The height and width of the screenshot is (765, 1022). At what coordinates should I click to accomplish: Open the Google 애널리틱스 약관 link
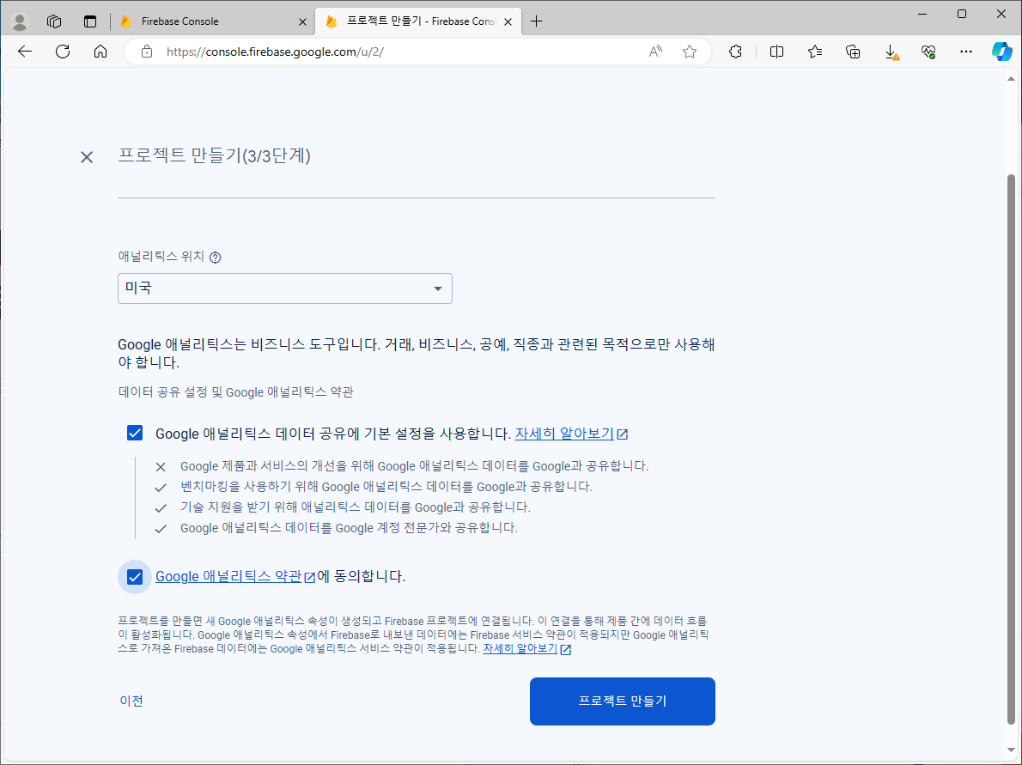(229, 576)
